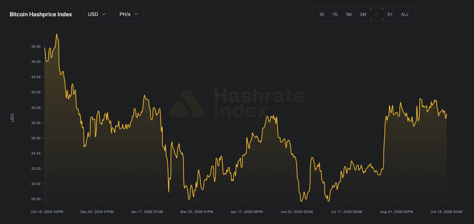Click the 28.00 y-axis label
The height and width of the screenshot is (224, 474).
pos(36,199)
